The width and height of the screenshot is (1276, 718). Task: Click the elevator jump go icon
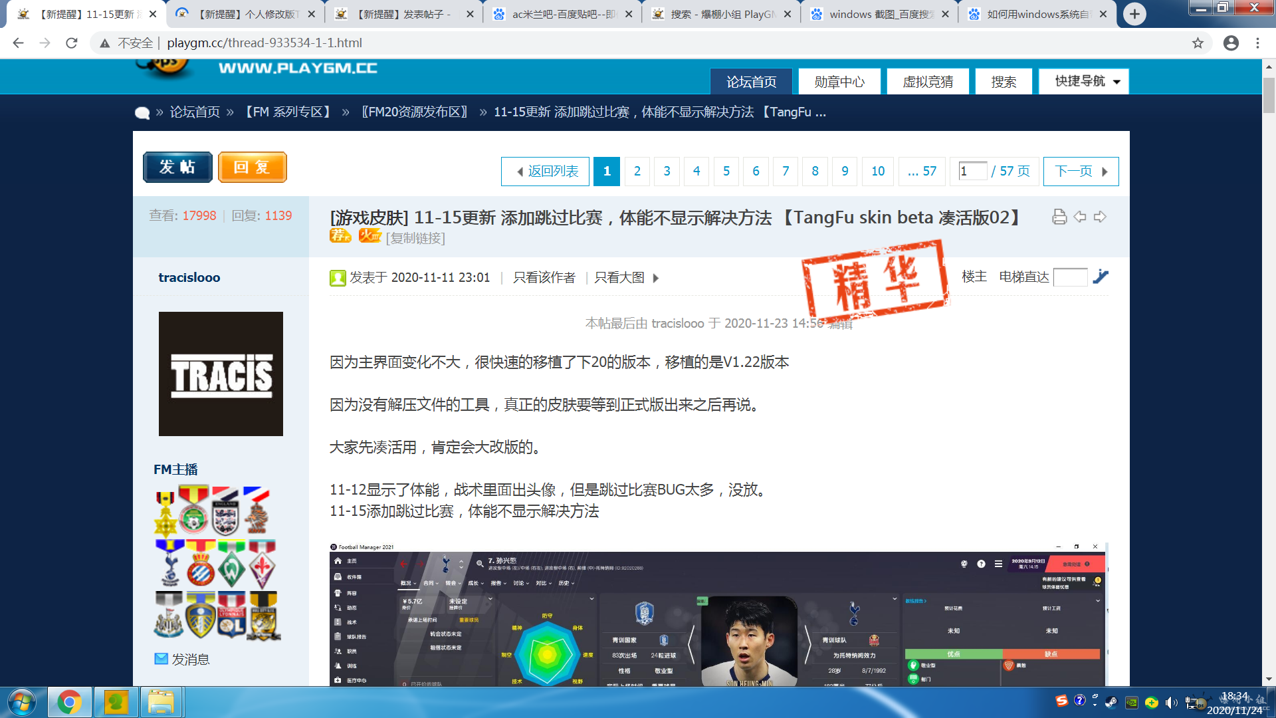pos(1101,277)
